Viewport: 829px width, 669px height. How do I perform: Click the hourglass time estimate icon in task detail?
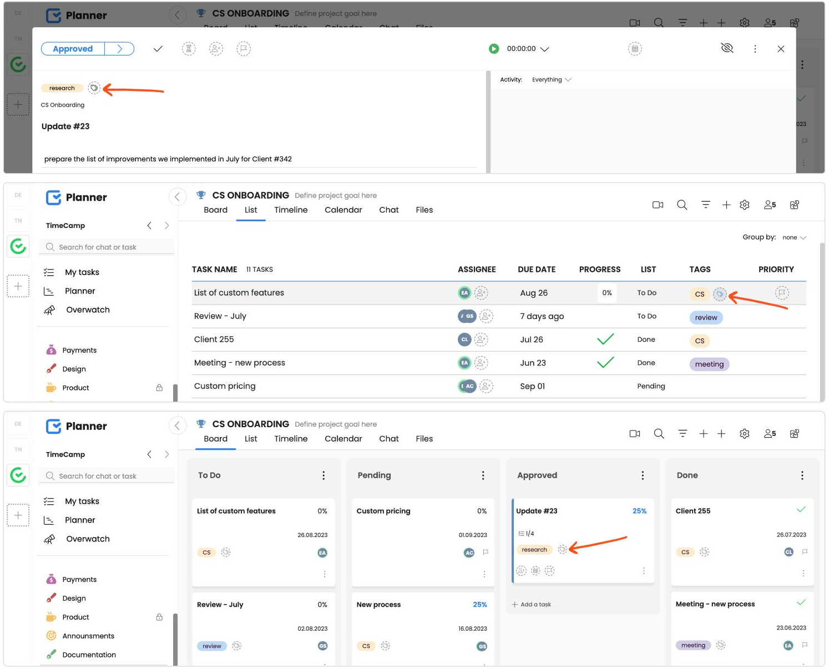click(189, 49)
